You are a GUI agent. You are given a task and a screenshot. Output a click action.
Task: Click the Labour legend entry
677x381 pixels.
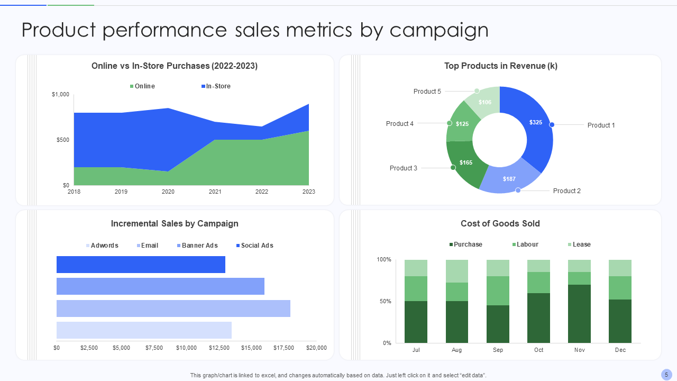click(525, 244)
